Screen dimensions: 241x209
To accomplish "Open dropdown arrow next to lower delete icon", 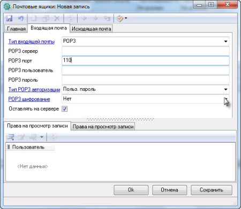I will point(42,137).
